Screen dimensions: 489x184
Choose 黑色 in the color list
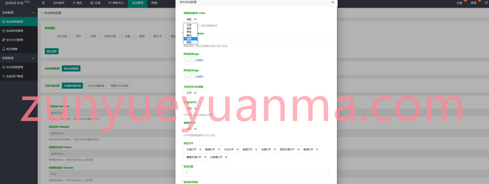tap(190, 32)
